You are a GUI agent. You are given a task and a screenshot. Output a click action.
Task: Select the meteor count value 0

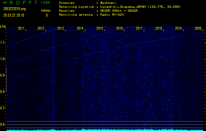pos(47,15)
